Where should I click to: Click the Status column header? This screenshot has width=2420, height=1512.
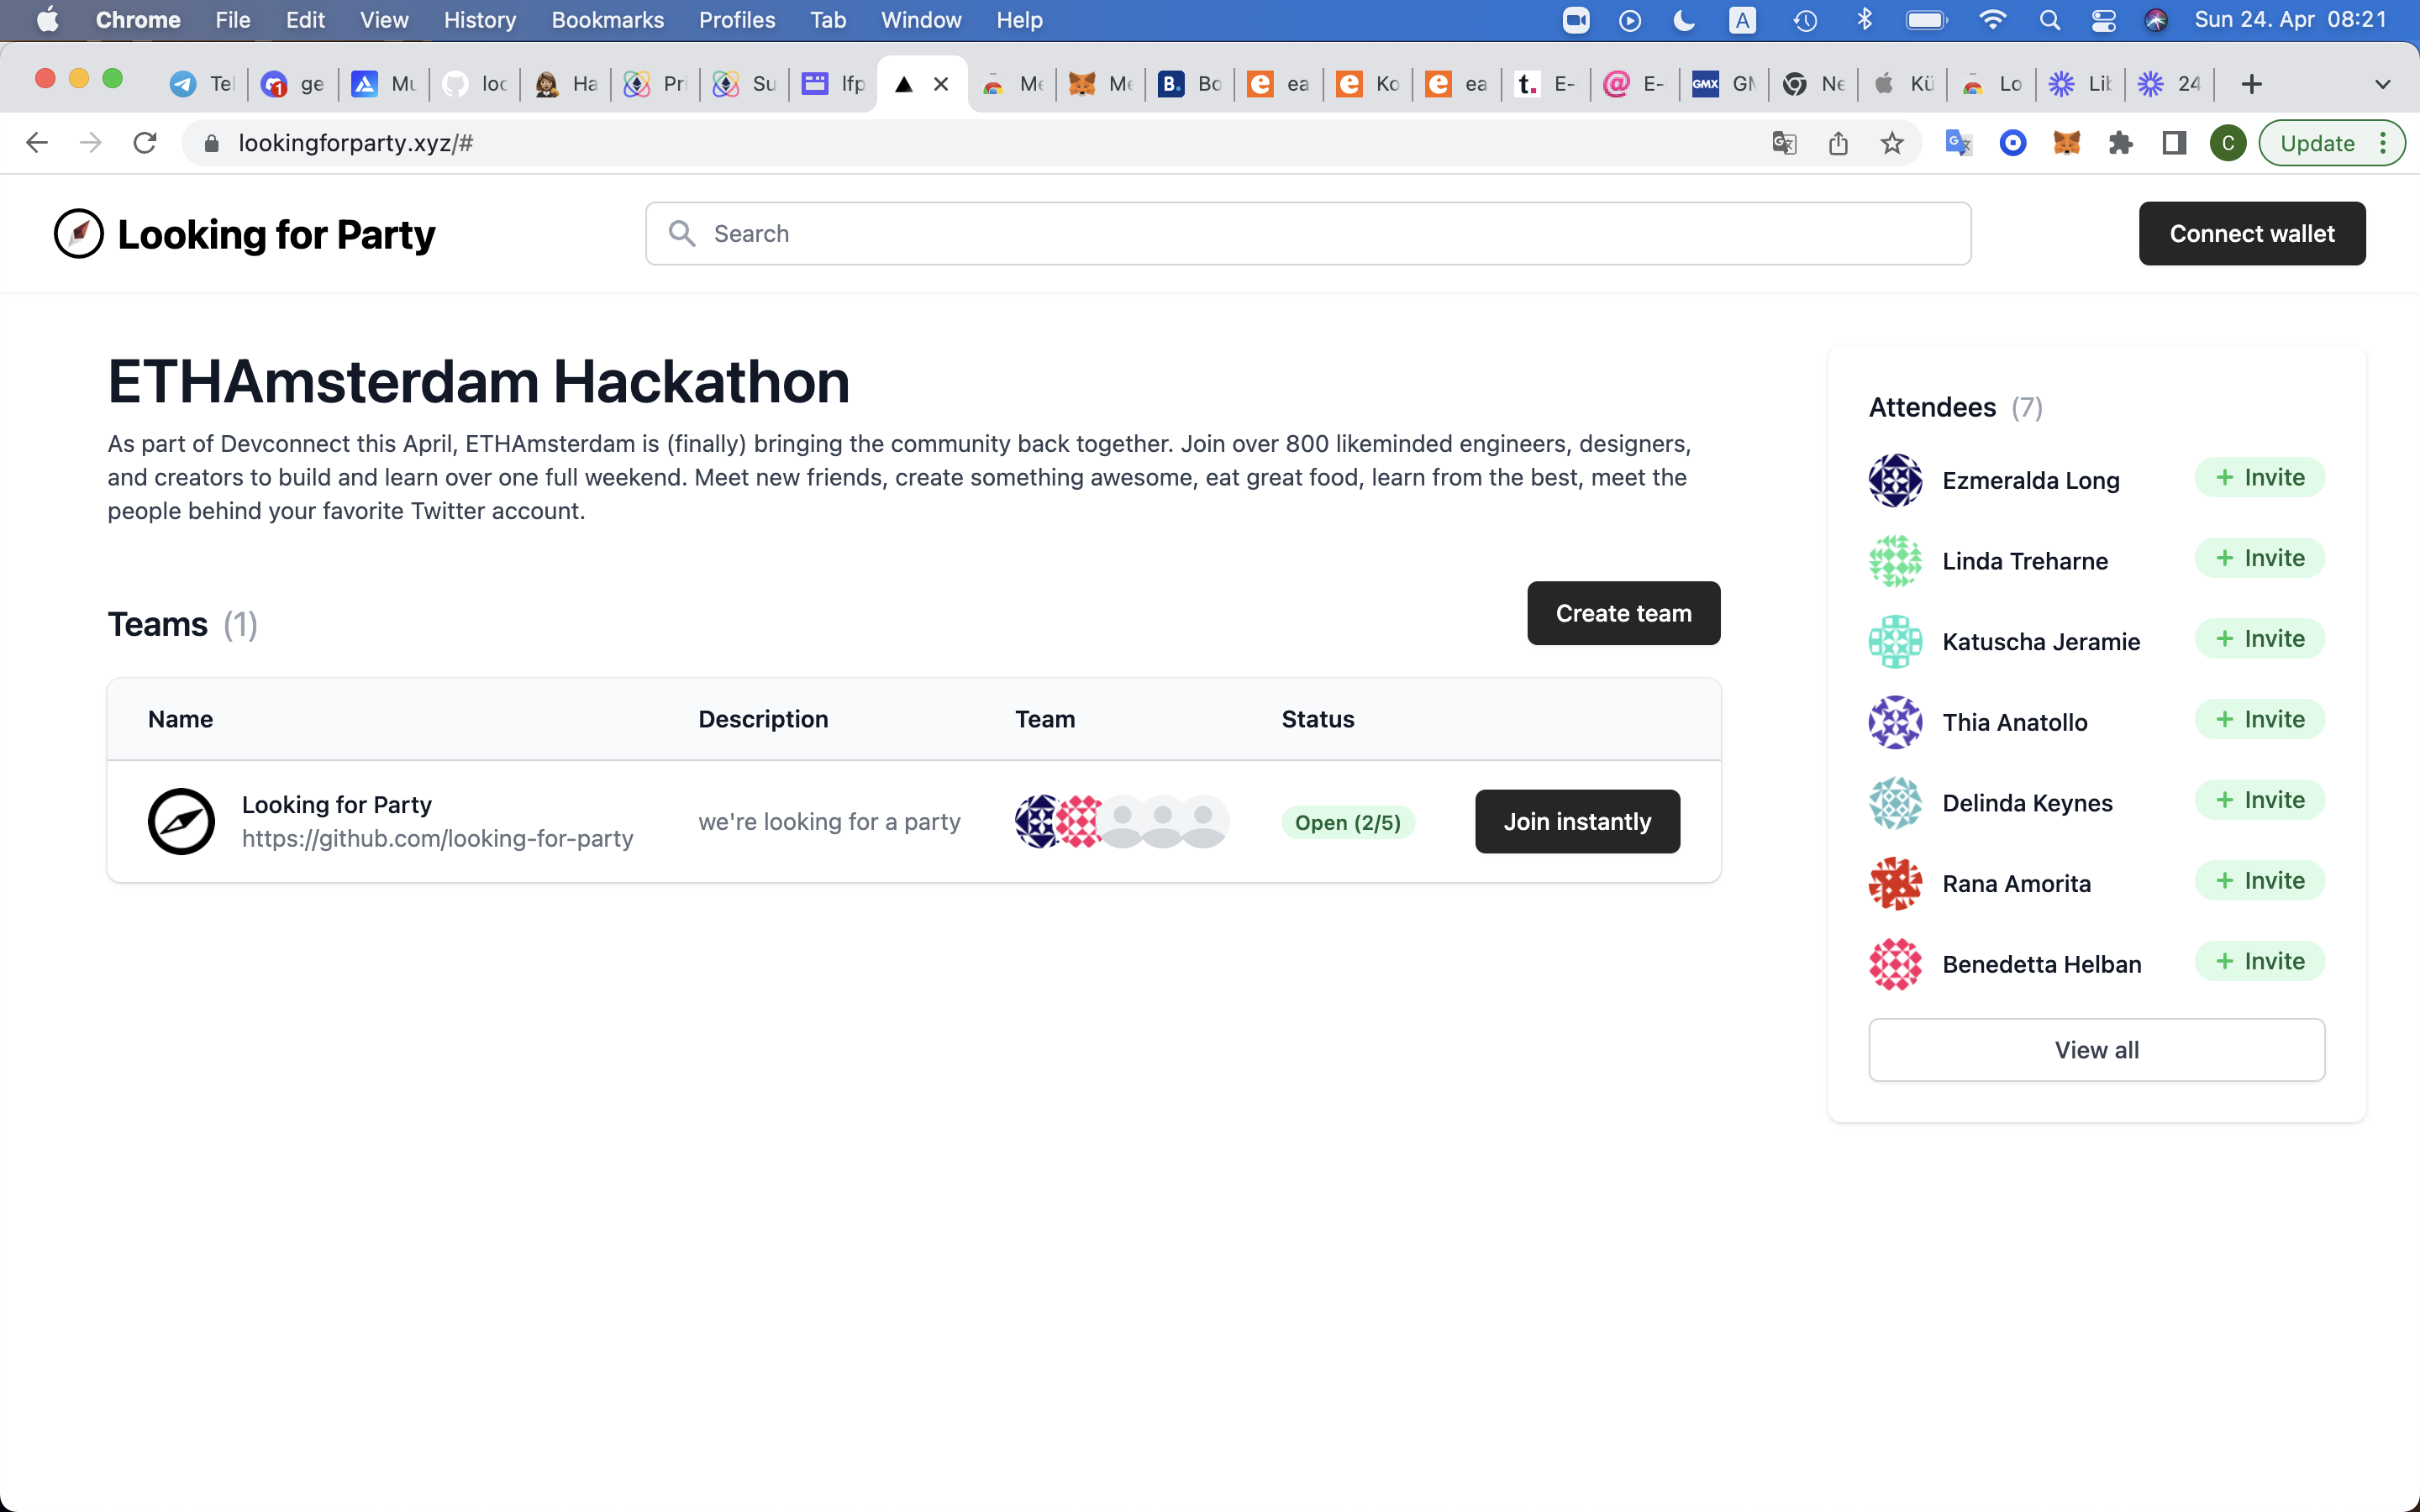click(1317, 720)
